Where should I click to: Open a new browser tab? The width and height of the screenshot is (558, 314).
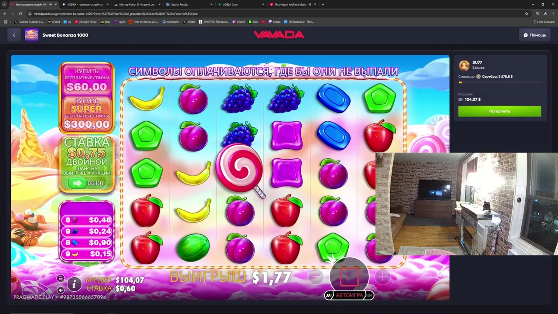point(323,4)
